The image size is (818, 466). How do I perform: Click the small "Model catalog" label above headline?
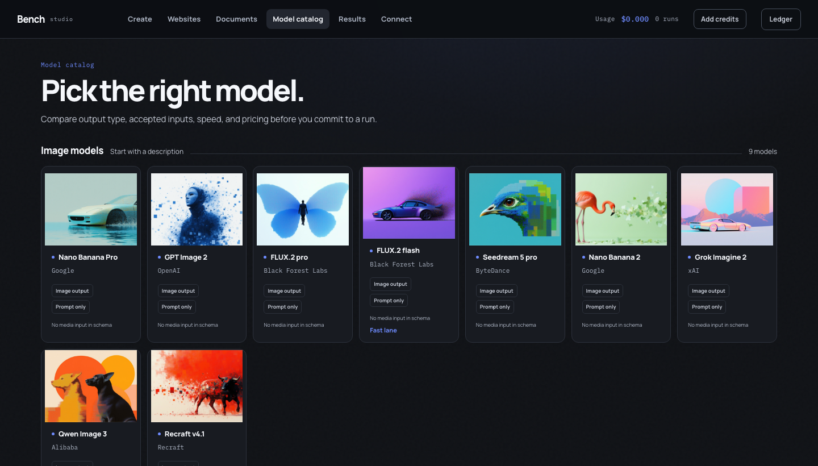point(68,65)
